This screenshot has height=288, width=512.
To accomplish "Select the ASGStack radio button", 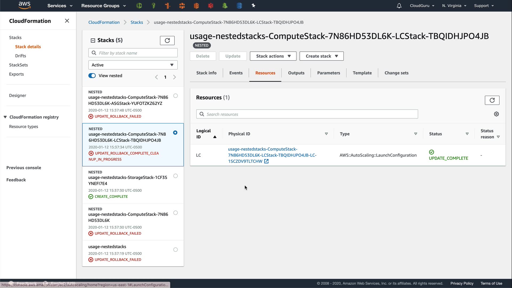I will click(175, 96).
